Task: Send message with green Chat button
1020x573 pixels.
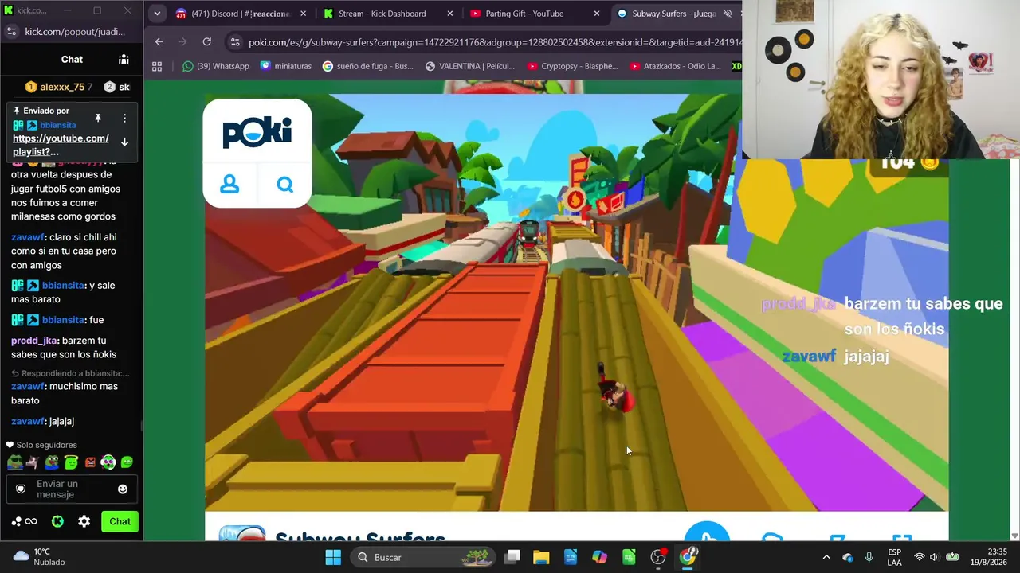Action: [x=120, y=521]
